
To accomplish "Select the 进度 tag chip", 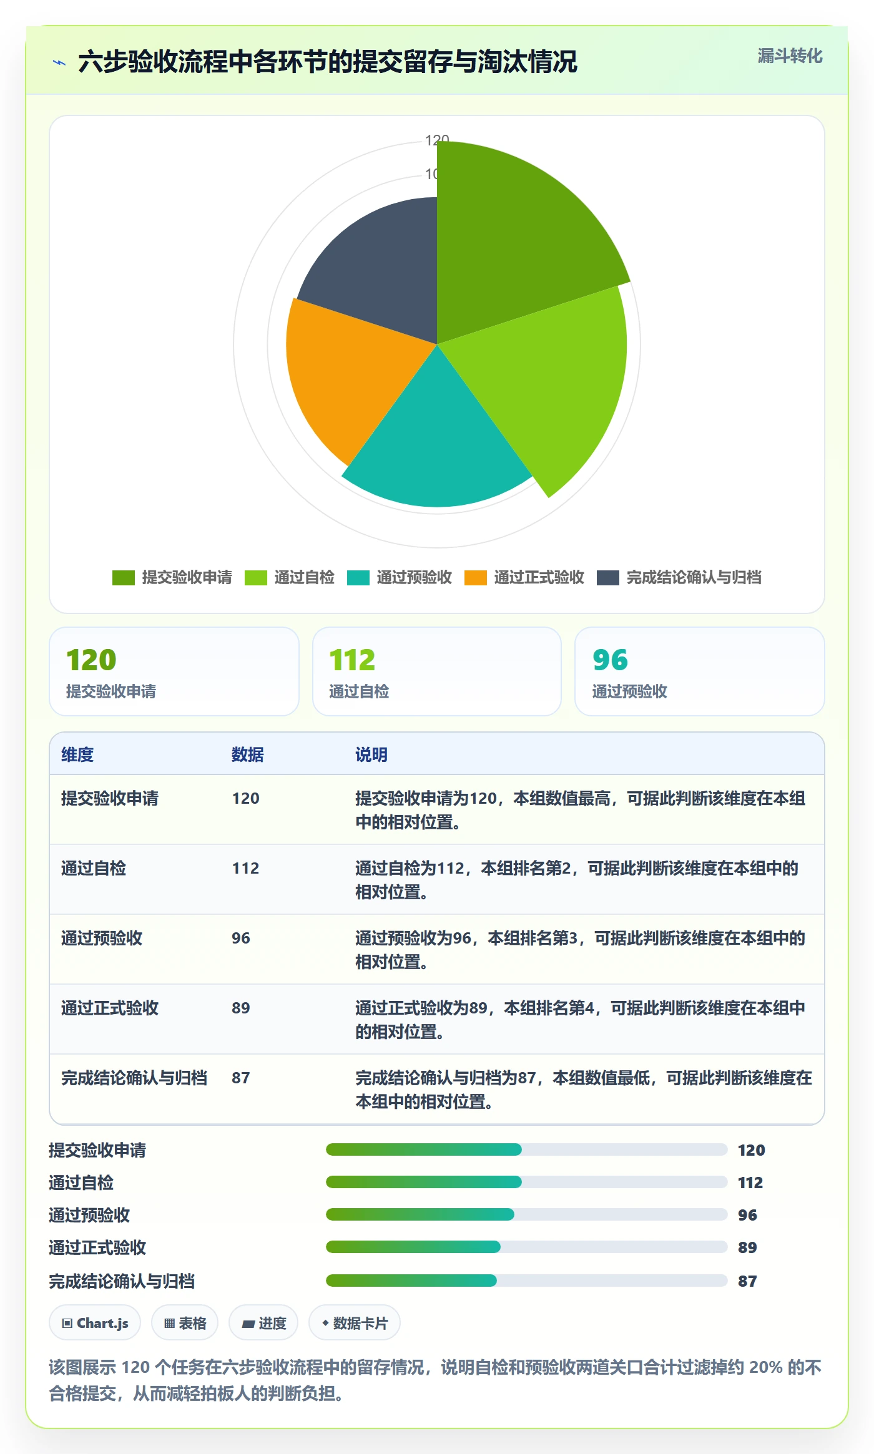I will pos(263,1322).
